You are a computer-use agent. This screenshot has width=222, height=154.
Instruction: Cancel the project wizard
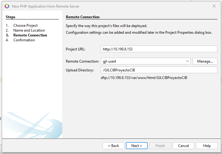pyautogui.click(x=183, y=146)
